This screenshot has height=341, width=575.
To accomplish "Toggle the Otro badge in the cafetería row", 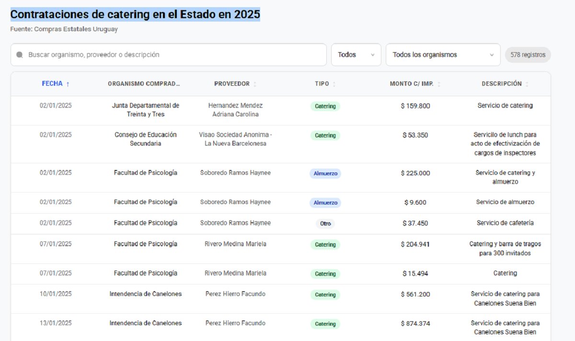I will click(325, 223).
